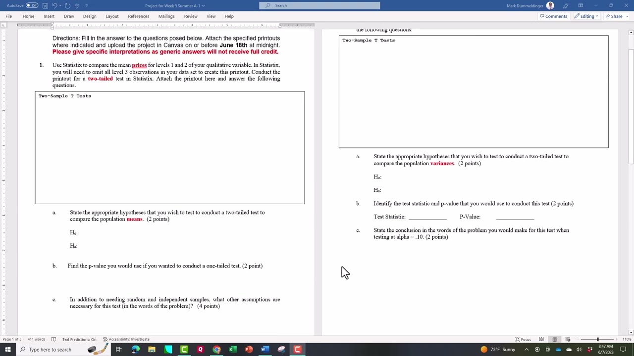Click Page 1 of 3 in status bar
This screenshot has width=634, height=356.
coord(12,339)
